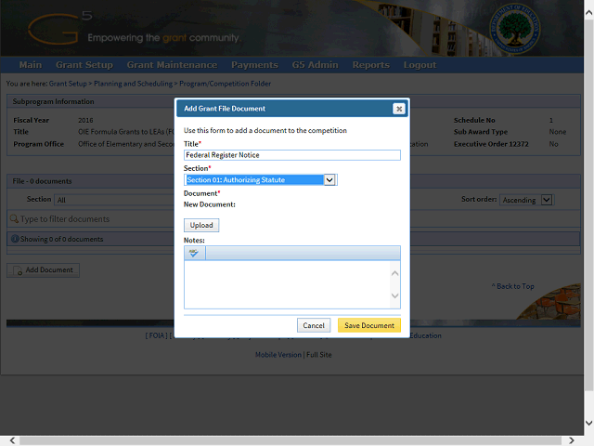The width and height of the screenshot is (594, 446).
Task: Open the Grant Setup menu
Action: click(x=84, y=65)
